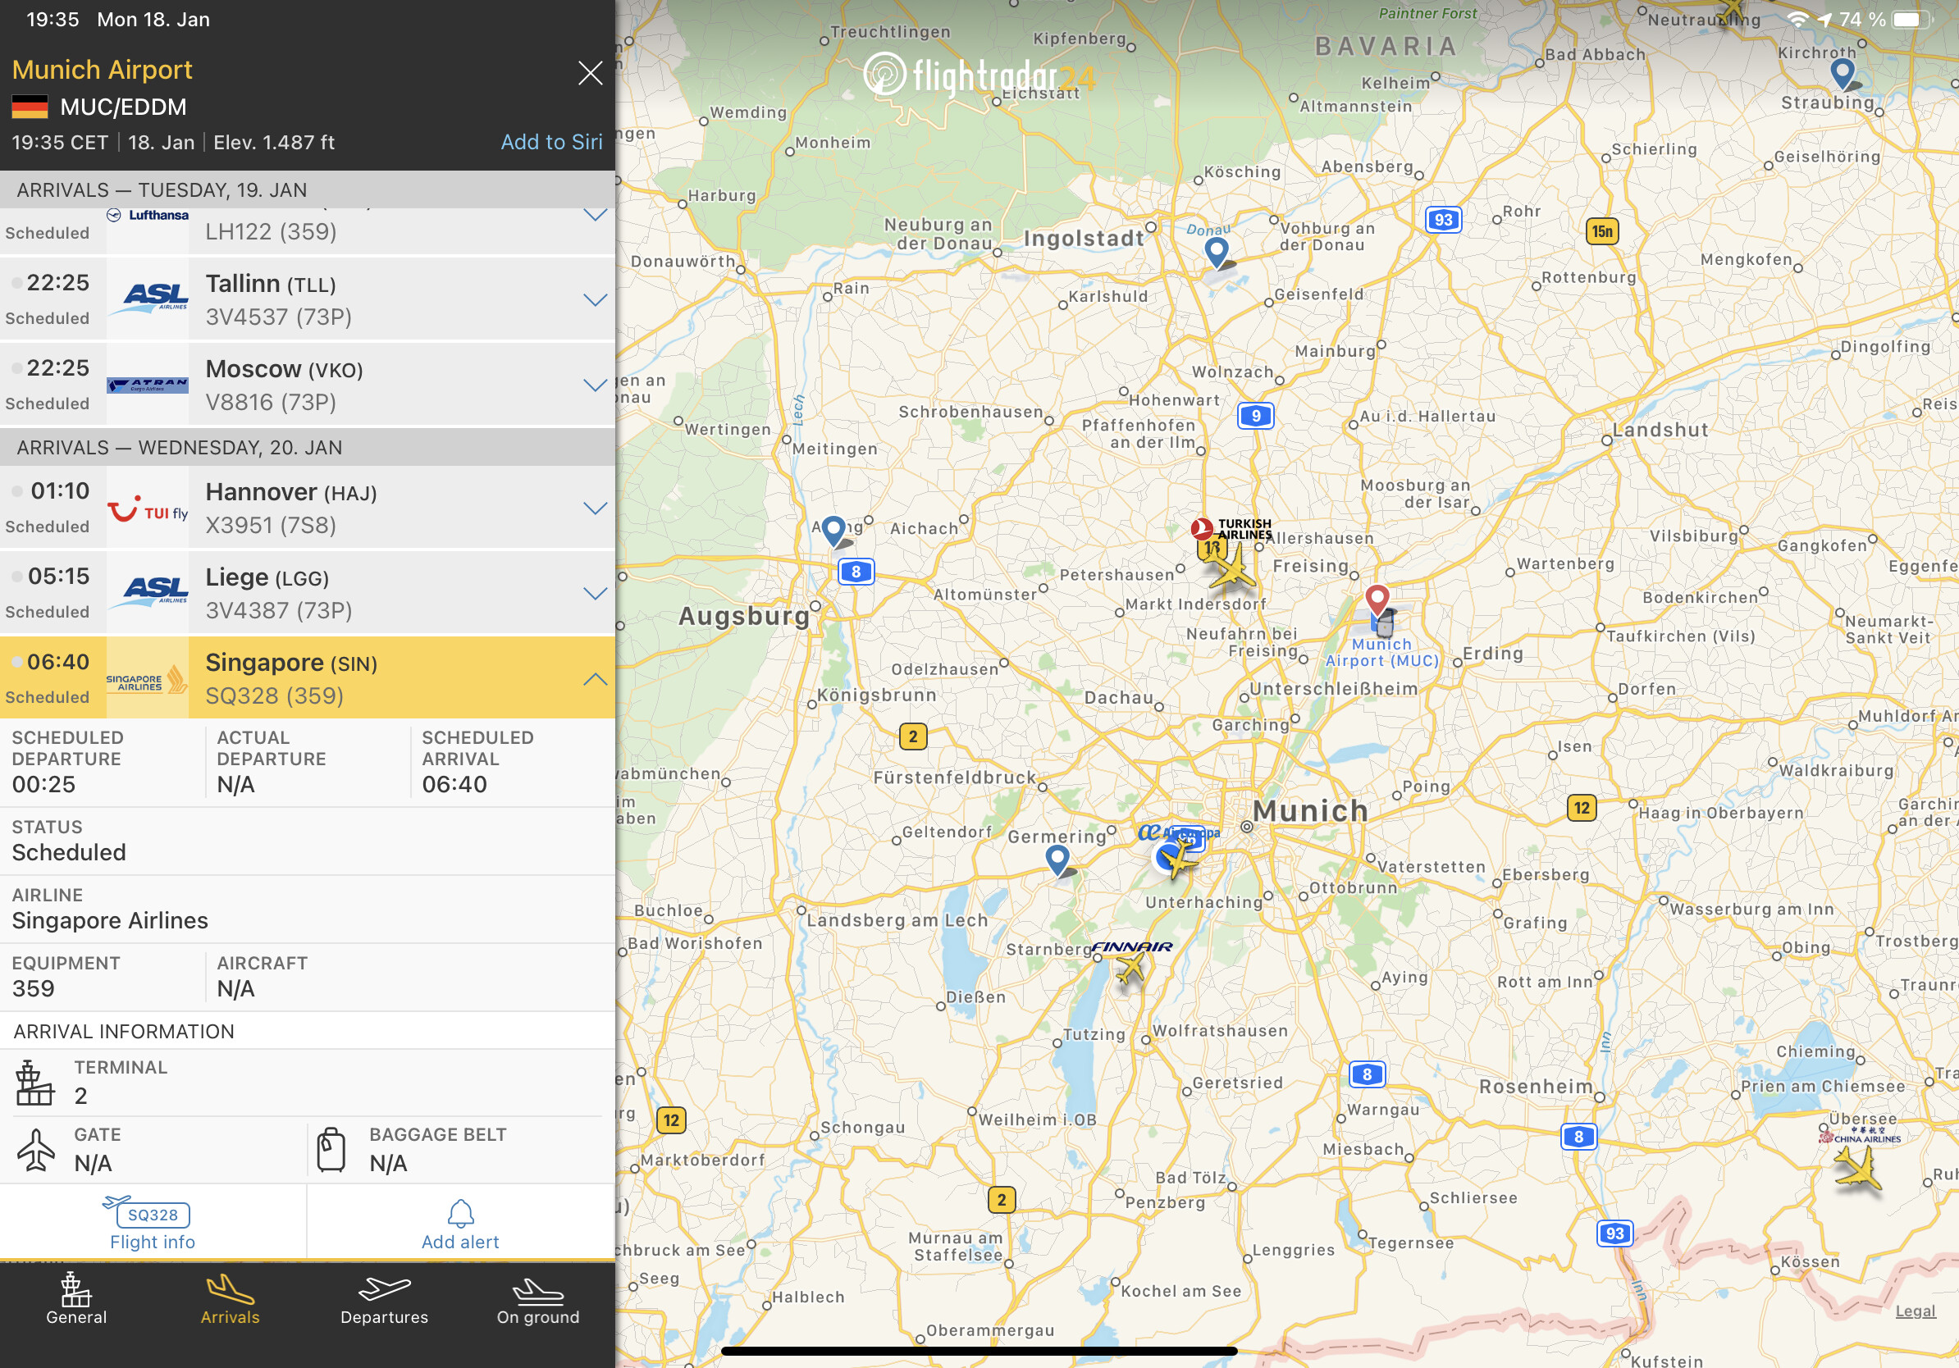Switch to the Departures tab

384,1302
